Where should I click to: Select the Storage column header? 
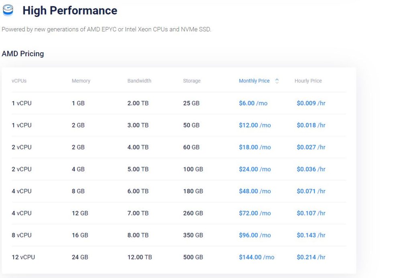tap(192, 81)
